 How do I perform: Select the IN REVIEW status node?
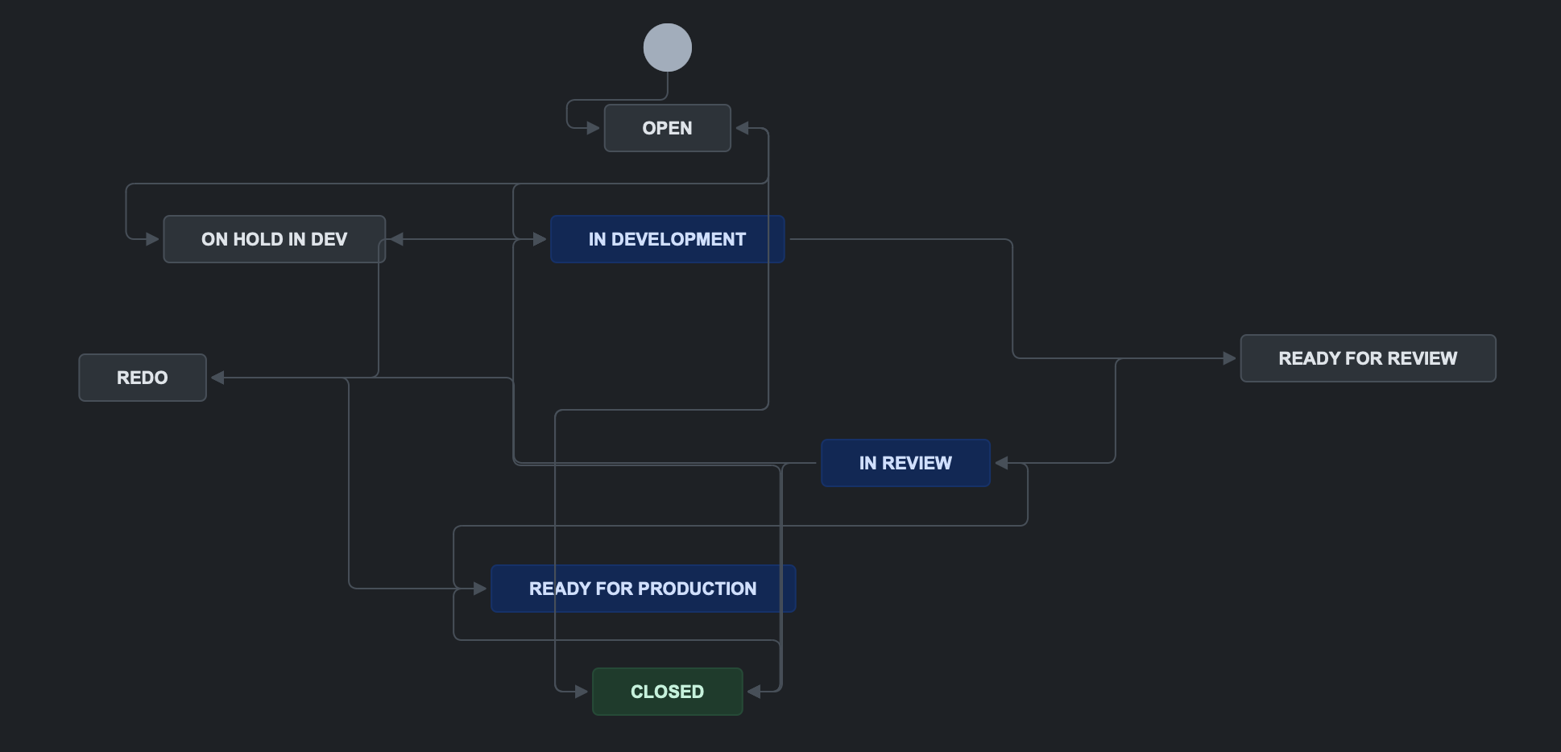coord(905,463)
